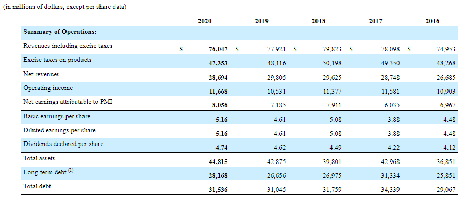
Task: Select 2018 excise taxes value 50,198
Action: 332,63
